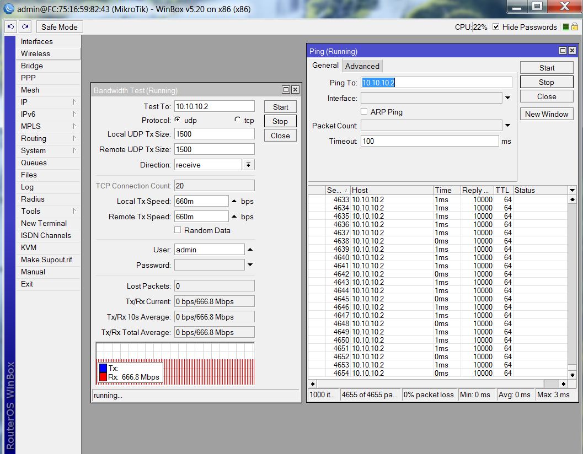
Task: Expand the Ping Interface dropdown arrow
Action: click(x=507, y=98)
